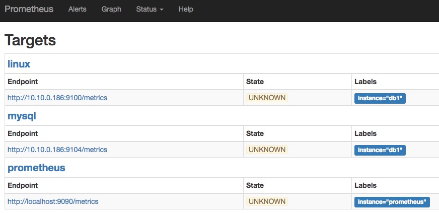Expand the Status dropdown menu
This screenshot has height=213, width=439.
150,9
